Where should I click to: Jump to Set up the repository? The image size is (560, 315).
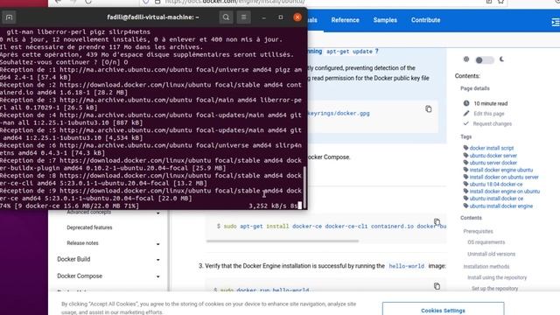coord(494,288)
